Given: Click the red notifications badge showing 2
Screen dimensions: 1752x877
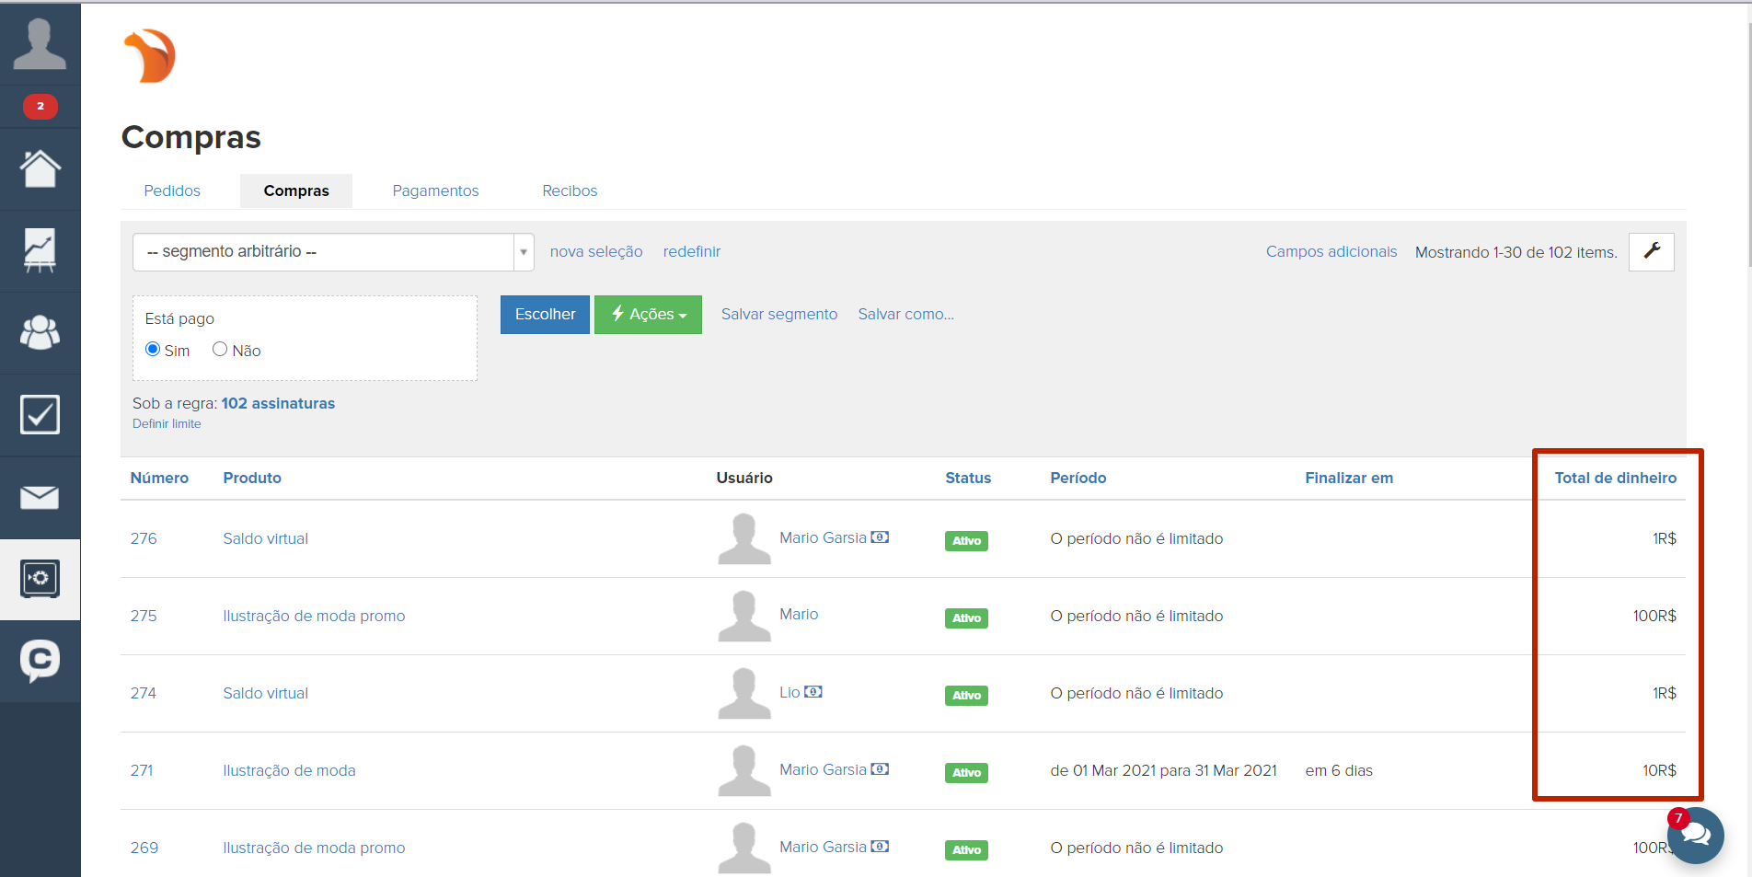Looking at the screenshot, I should tap(40, 107).
